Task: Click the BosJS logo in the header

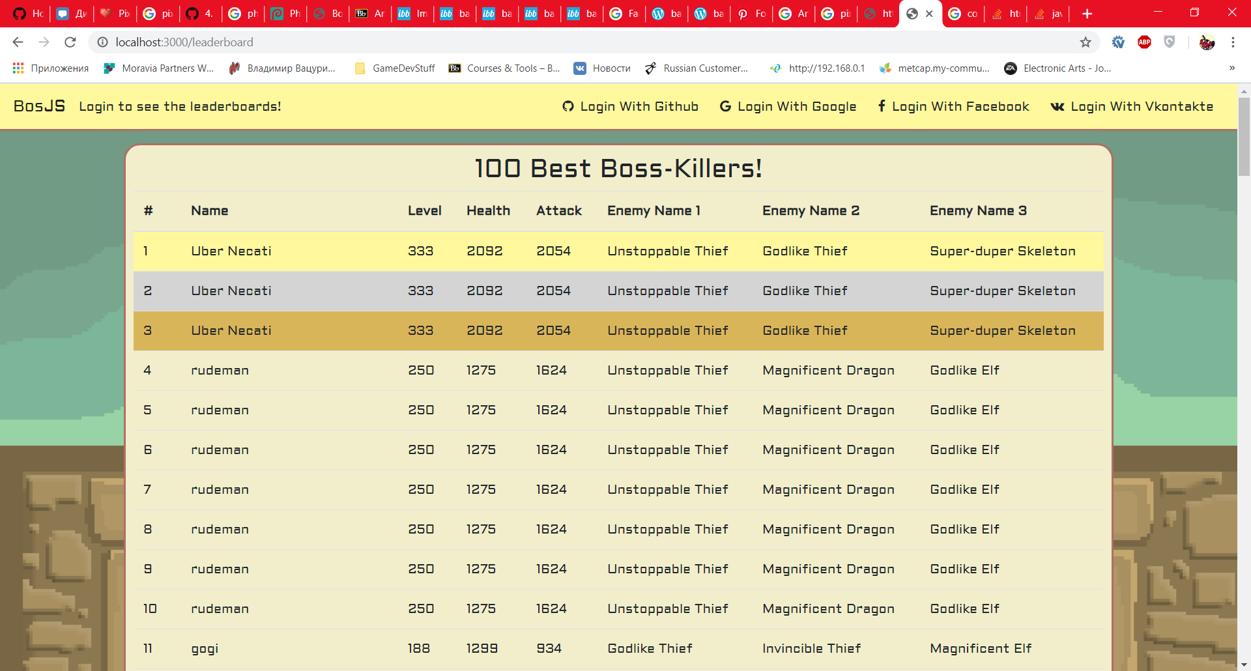Action: [38, 106]
